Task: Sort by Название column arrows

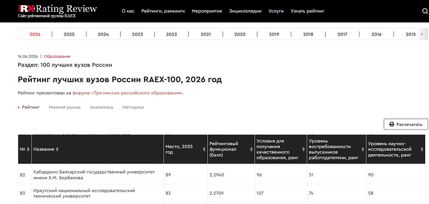Action: [x=57, y=149]
